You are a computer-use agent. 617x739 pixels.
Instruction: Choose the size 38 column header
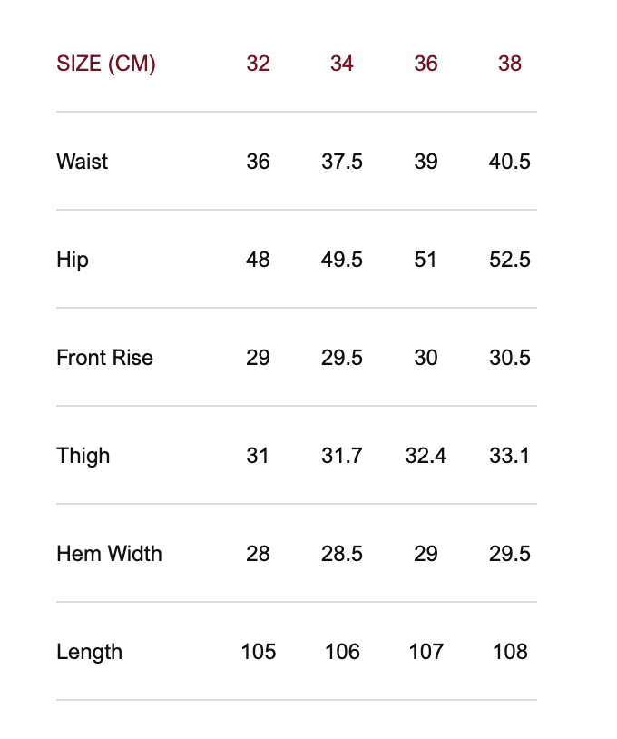click(x=510, y=64)
